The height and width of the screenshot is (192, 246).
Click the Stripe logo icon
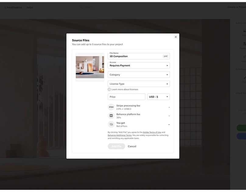111,107
